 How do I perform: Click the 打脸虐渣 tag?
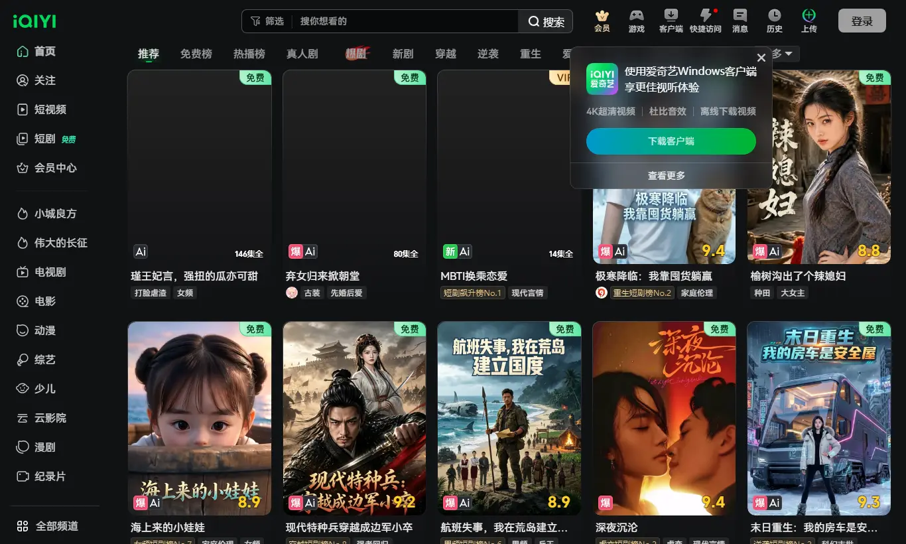151,293
